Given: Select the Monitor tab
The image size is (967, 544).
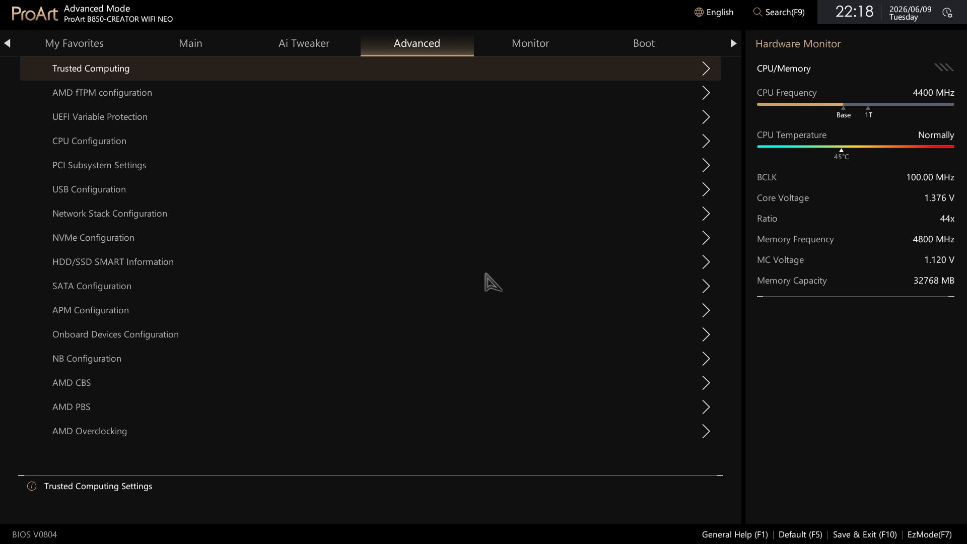Looking at the screenshot, I should tap(530, 43).
